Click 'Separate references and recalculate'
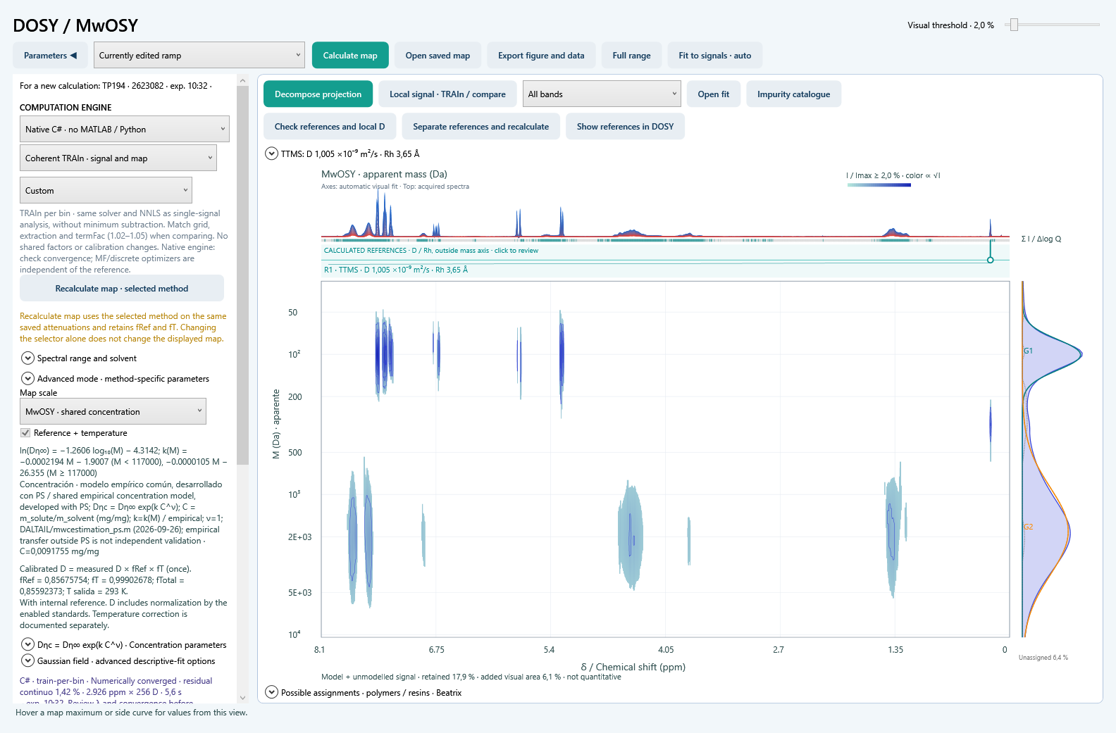The image size is (1116, 733). click(481, 127)
